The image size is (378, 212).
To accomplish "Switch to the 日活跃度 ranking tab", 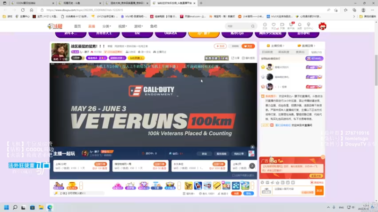I will point(267,52).
